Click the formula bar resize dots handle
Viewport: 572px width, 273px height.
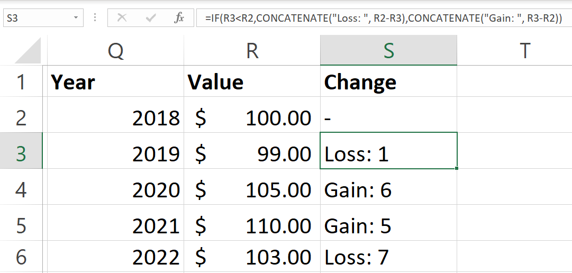tap(95, 17)
